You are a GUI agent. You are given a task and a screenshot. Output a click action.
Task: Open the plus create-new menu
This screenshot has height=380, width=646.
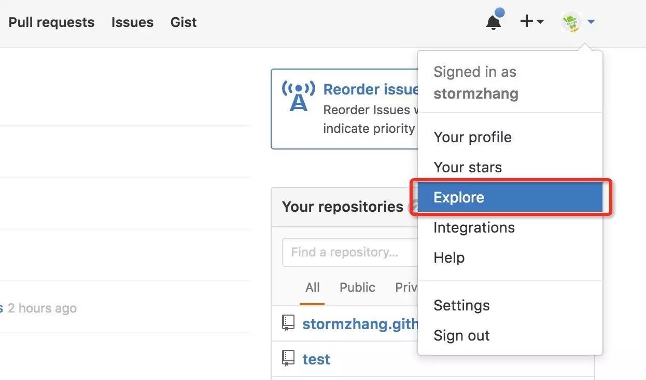pyautogui.click(x=532, y=22)
